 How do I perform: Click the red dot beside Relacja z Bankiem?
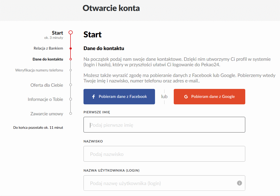pos(71,48)
